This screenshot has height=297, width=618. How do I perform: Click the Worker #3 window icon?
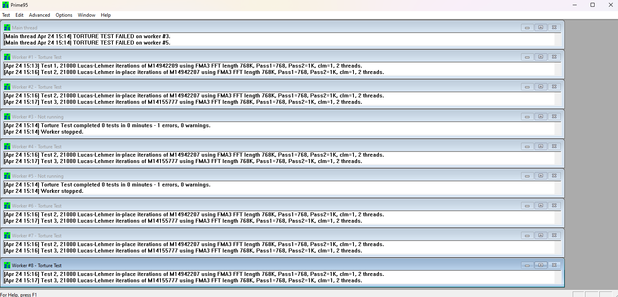[7, 117]
